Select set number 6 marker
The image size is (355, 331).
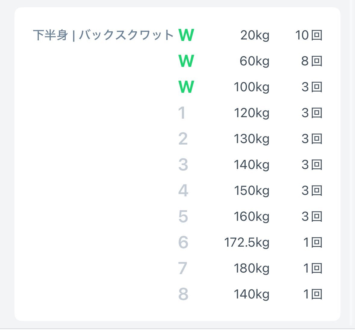[183, 242]
